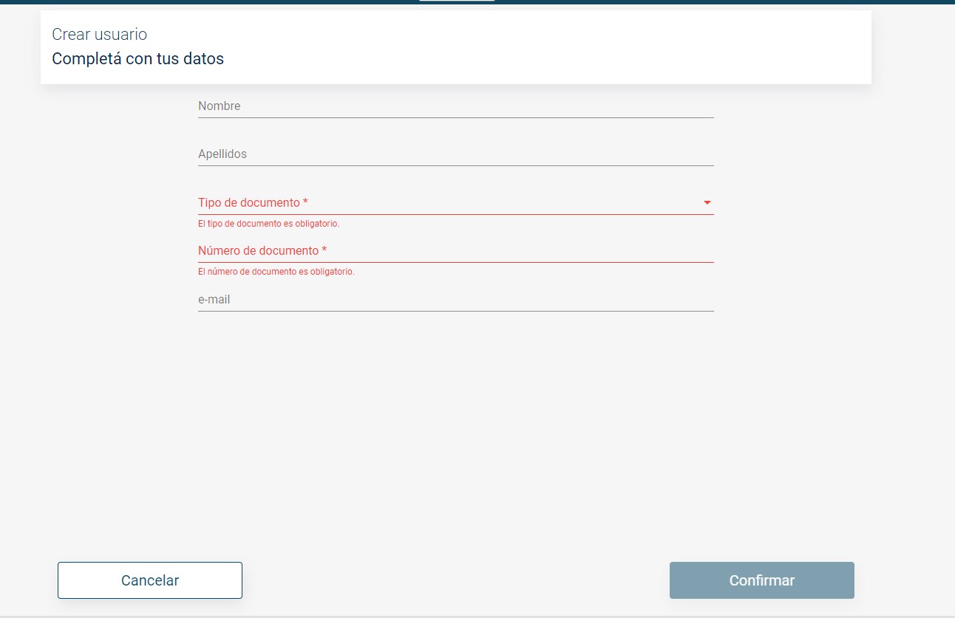
Task: Click the e-mail placeholder label
Action: pos(214,300)
